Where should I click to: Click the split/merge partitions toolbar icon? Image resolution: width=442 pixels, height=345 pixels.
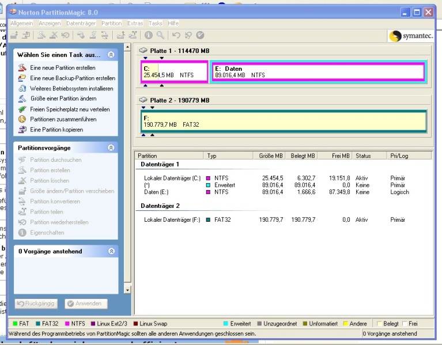tap(133, 35)
